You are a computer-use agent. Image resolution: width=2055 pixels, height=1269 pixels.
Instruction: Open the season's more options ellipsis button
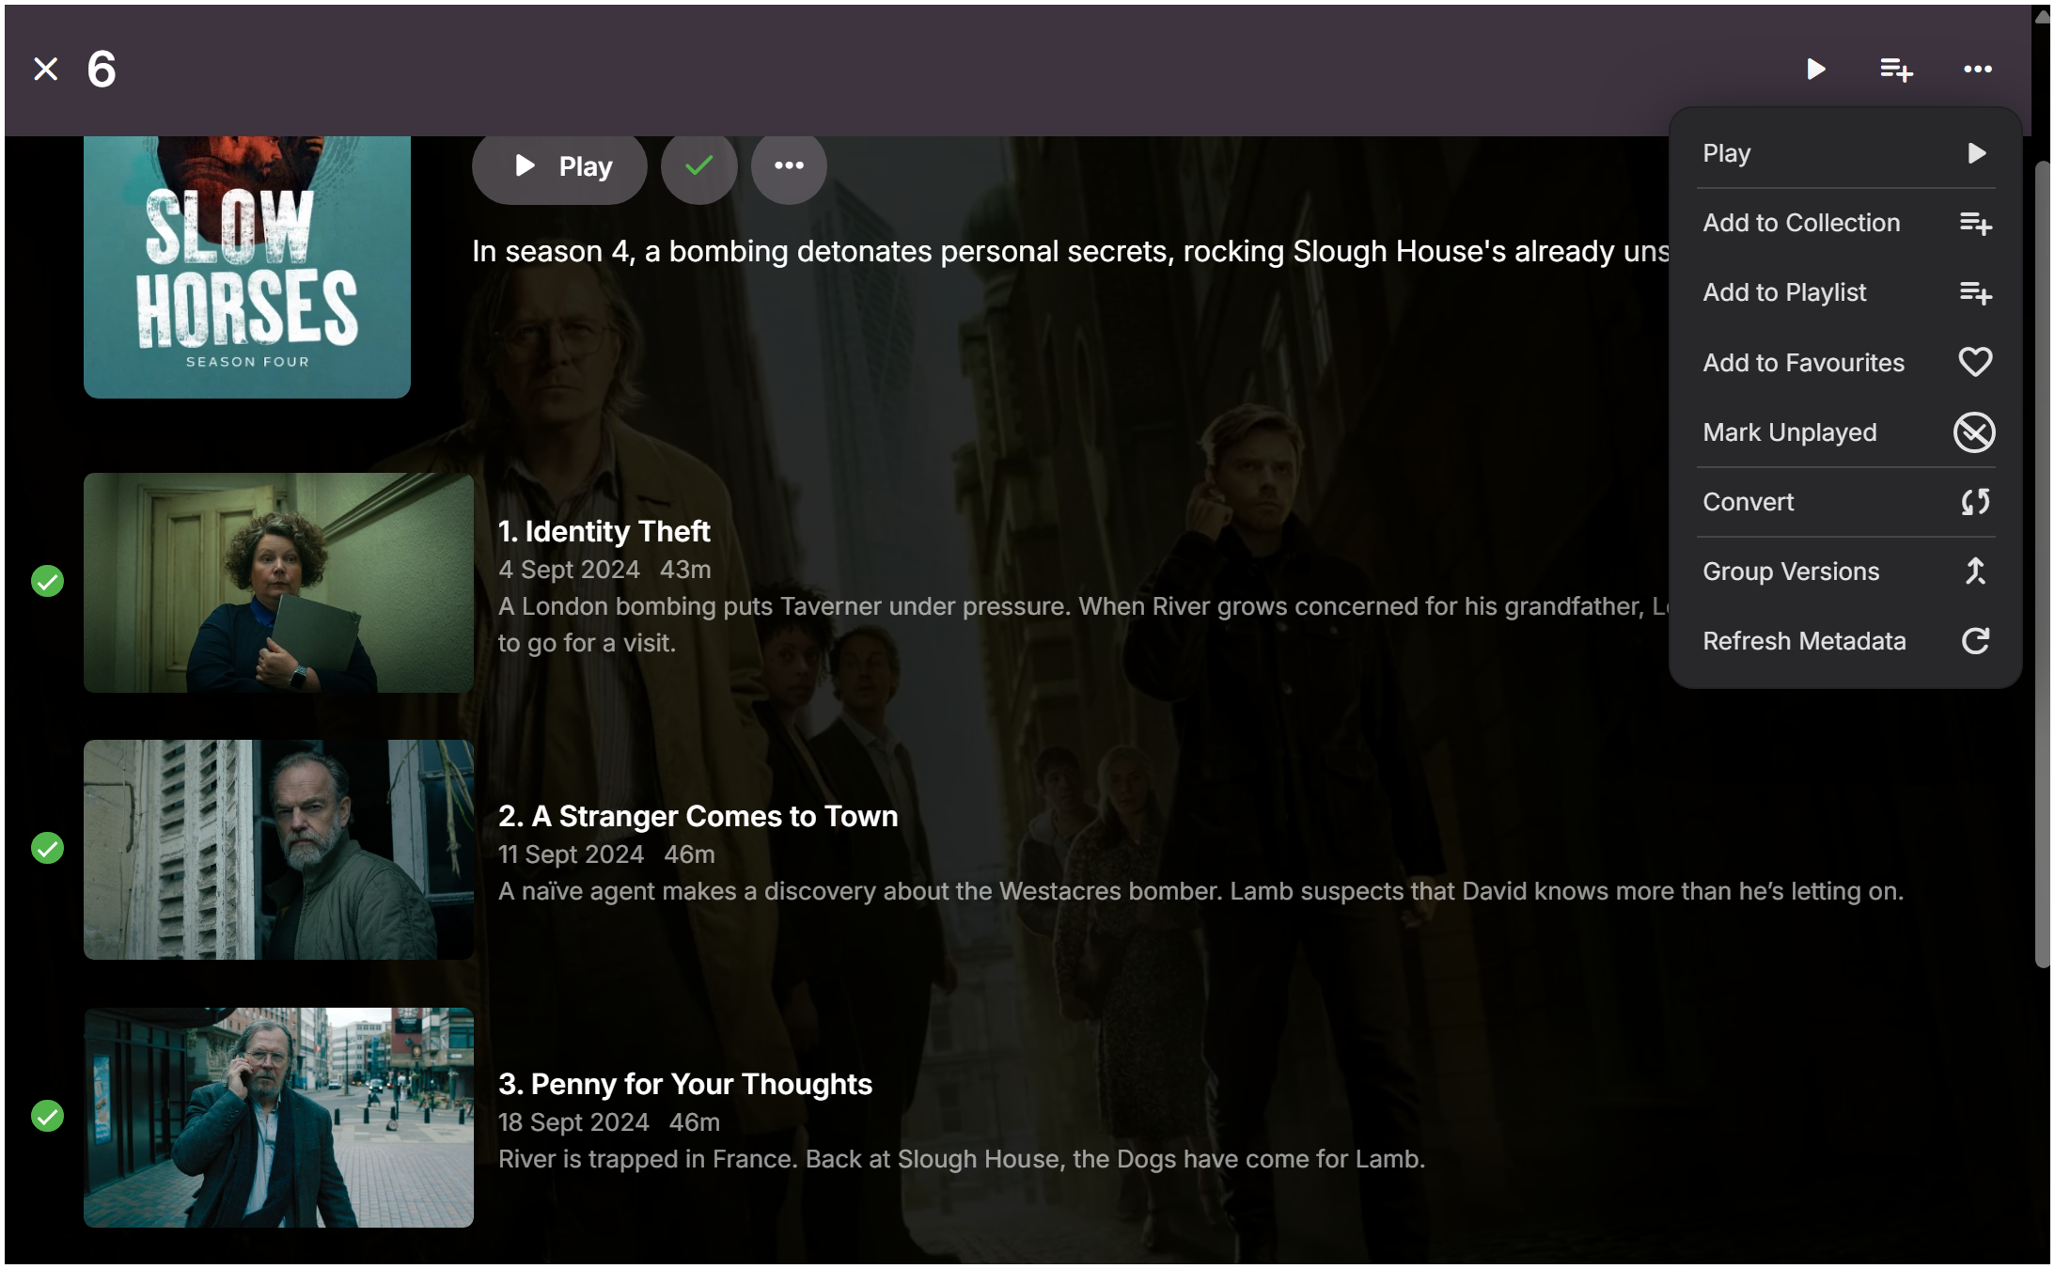789,166
